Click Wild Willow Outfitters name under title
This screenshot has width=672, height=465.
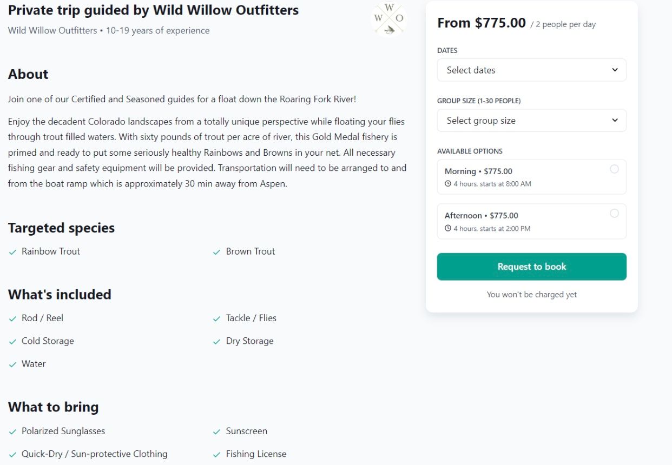[x=52, y=31]
